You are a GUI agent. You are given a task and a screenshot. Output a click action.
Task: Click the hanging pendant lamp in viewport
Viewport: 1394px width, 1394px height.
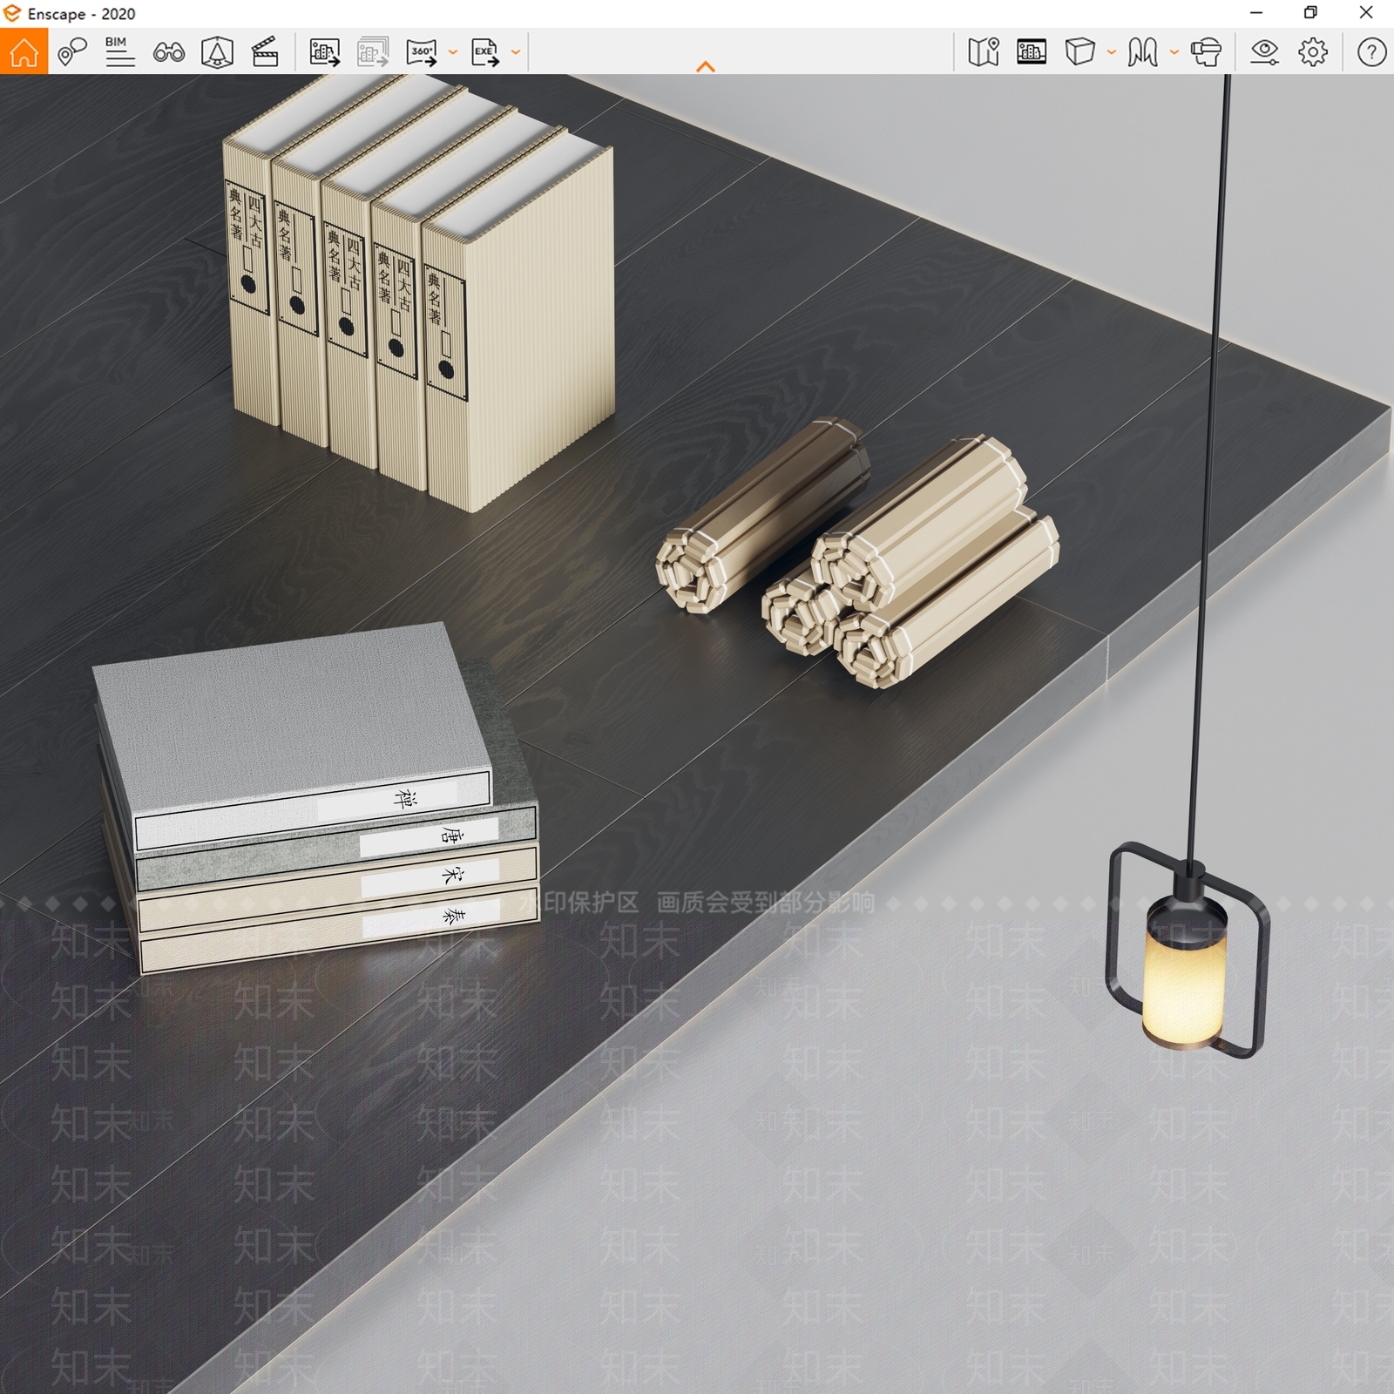coord(1187,951)
